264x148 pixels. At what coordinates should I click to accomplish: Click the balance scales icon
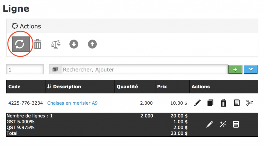(x=56, y=44)
